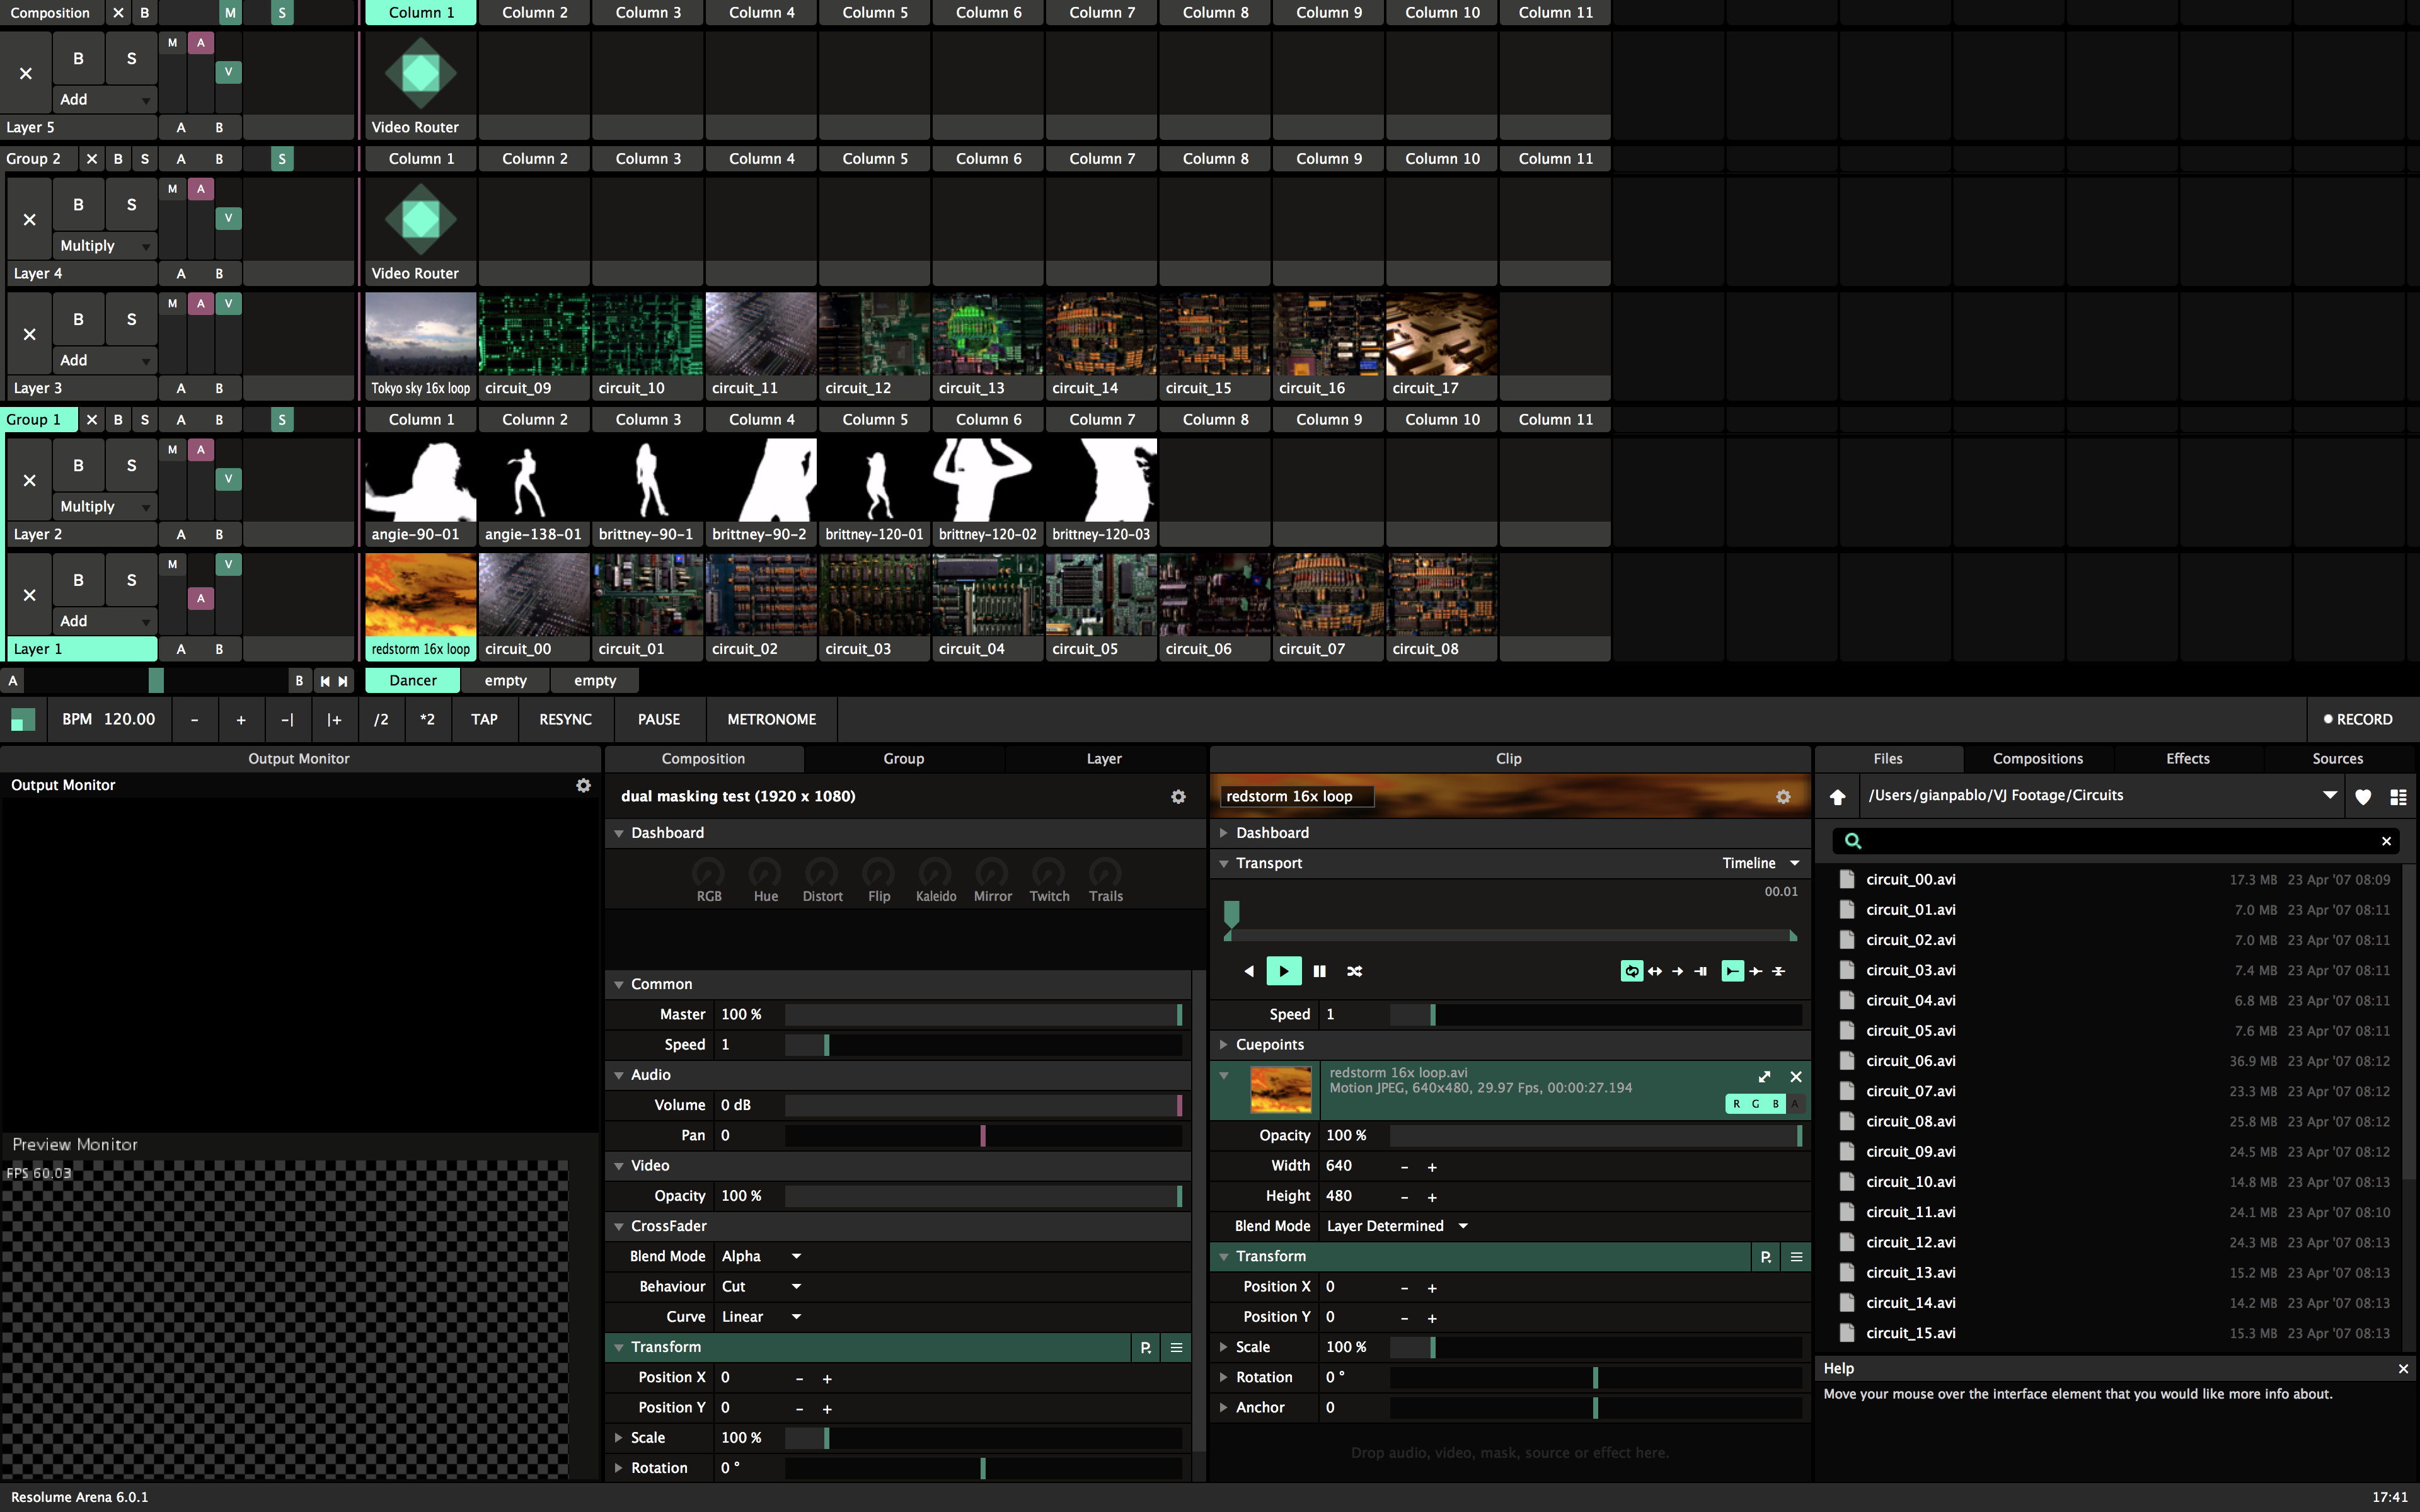Viewport: 2420px width, 1512px height.
Task: Pause the clip playback in Transport
Action: click(x=1319, y=971)
